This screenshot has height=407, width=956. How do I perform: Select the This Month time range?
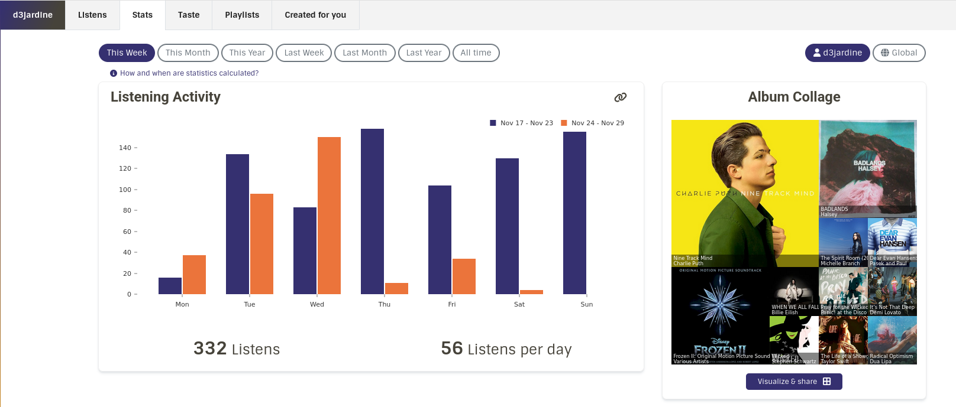pos(188,53)
